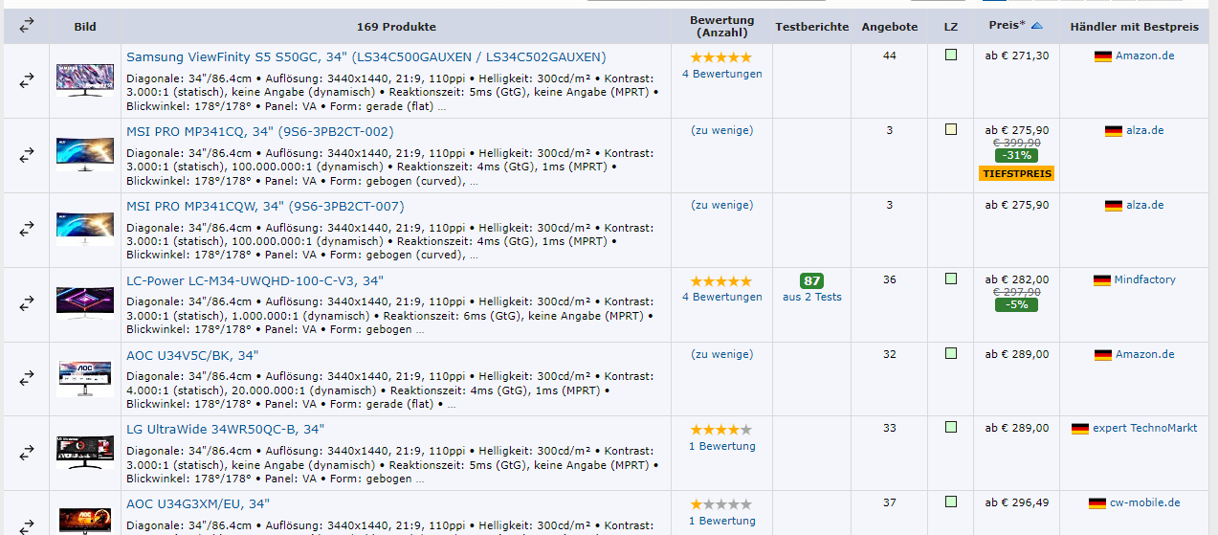Open the Amazon.de link for Samsung ViewFinity
This screenshot has height=535, width=1218.
[1145, 56]
